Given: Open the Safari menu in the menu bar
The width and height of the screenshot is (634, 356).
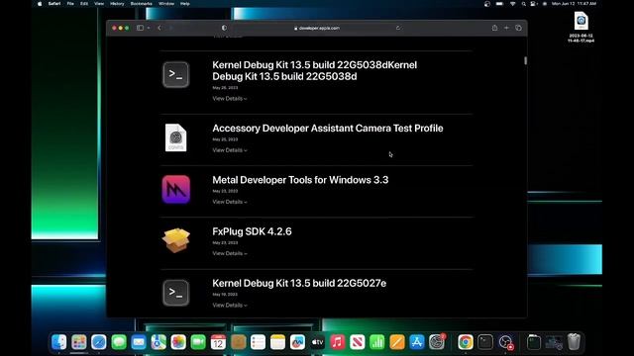Looking at the screenshot, I should 54,4.
